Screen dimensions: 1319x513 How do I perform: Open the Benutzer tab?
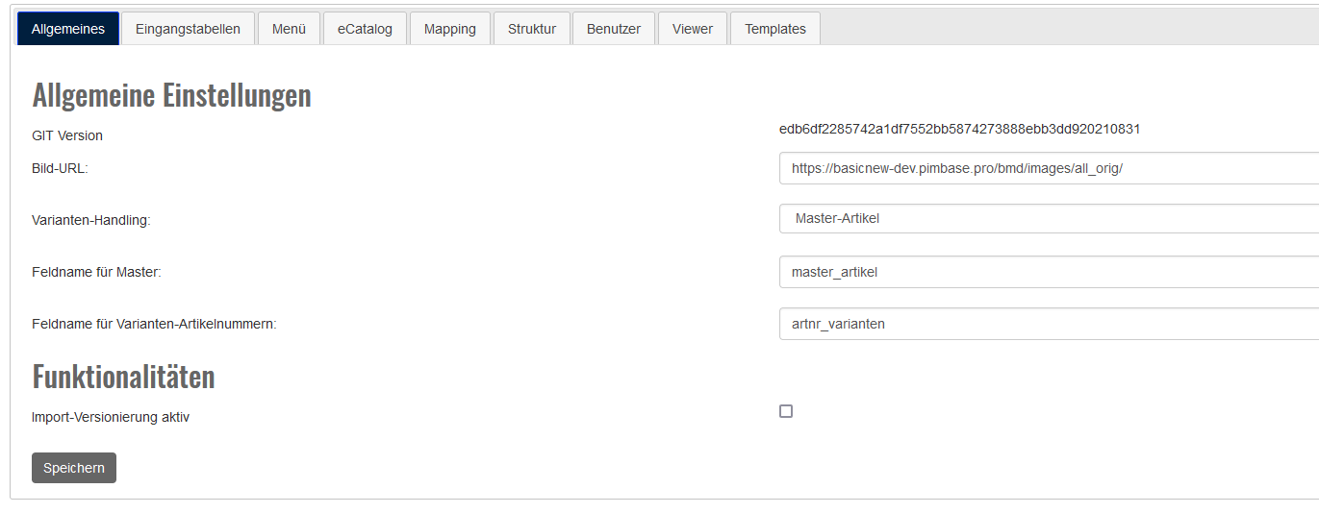613,29
